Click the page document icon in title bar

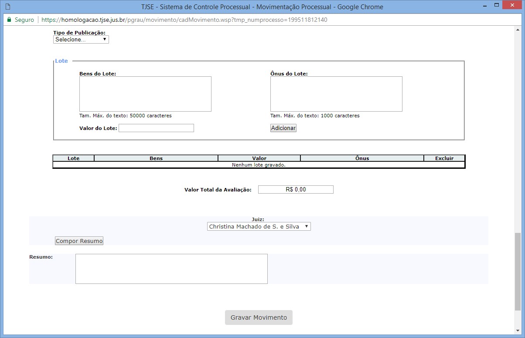click(x=7, y=7)
